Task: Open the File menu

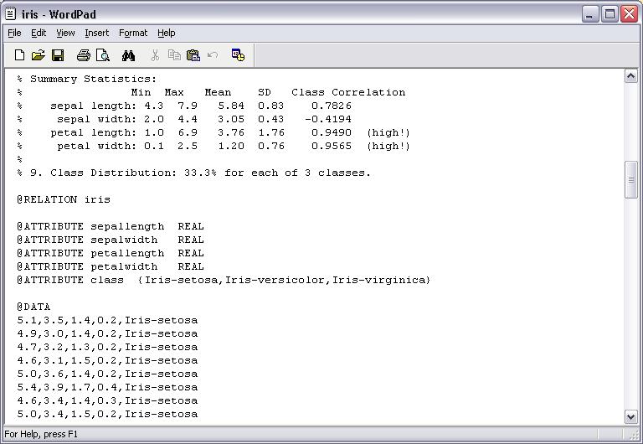Action: tap(14, 33)
